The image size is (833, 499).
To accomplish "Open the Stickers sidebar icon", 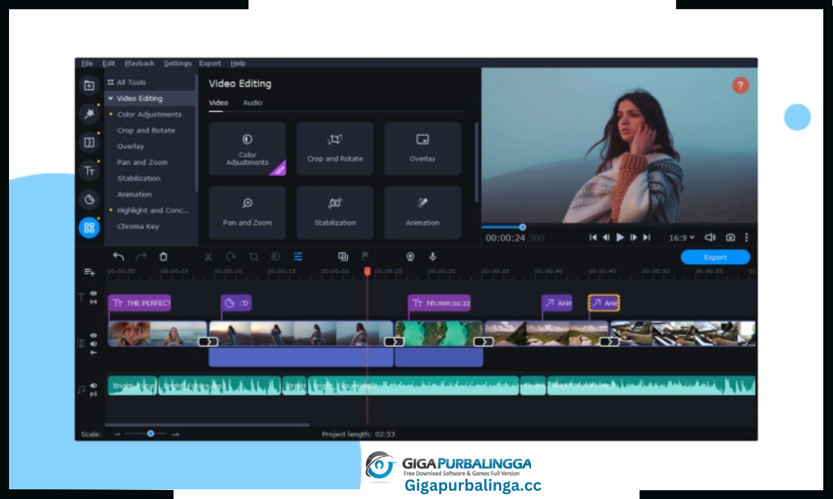I will (89, 200).
